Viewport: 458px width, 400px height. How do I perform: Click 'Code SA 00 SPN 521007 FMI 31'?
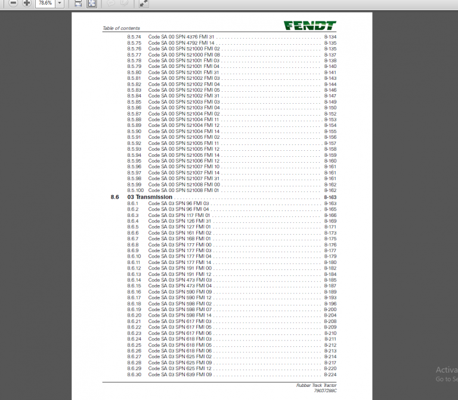[184, 179]
